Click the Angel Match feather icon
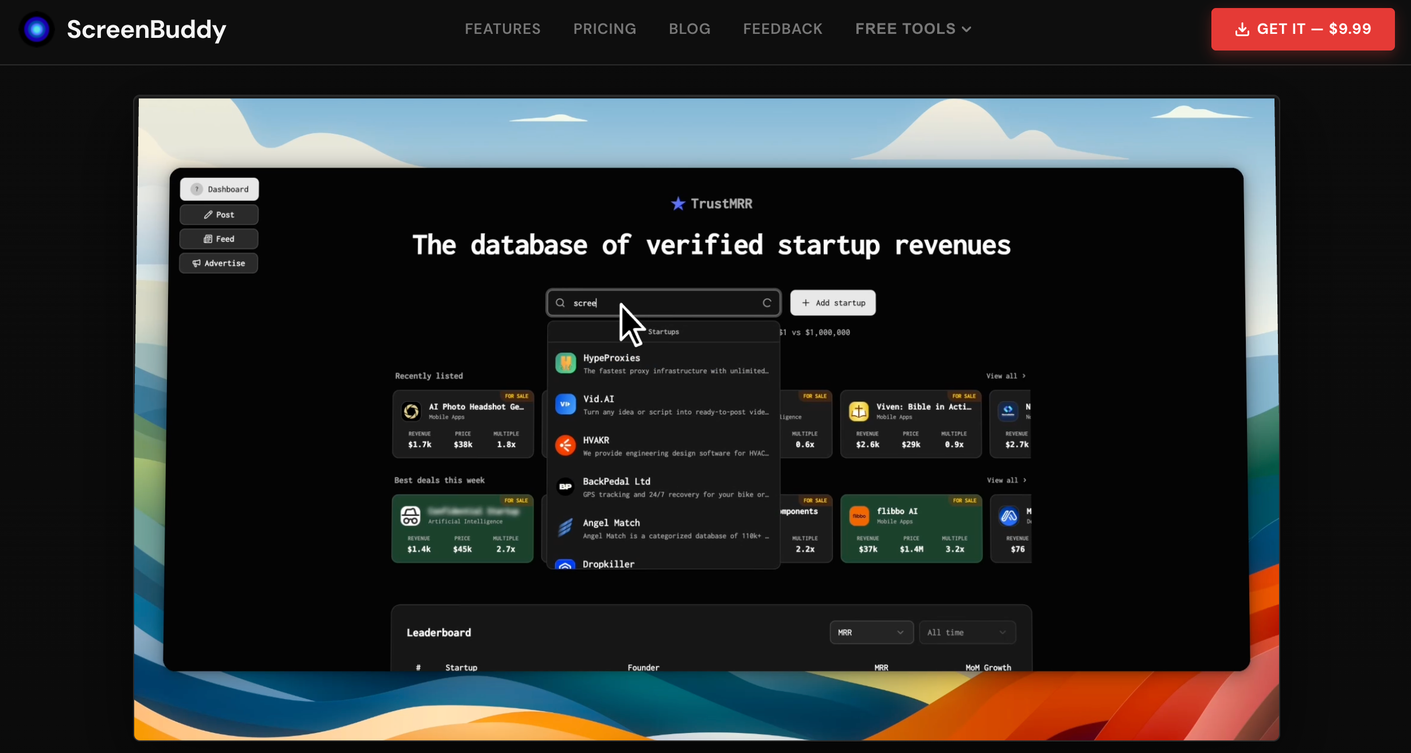The height and width of the screenshot is (753, 1411). coord(566,527)
